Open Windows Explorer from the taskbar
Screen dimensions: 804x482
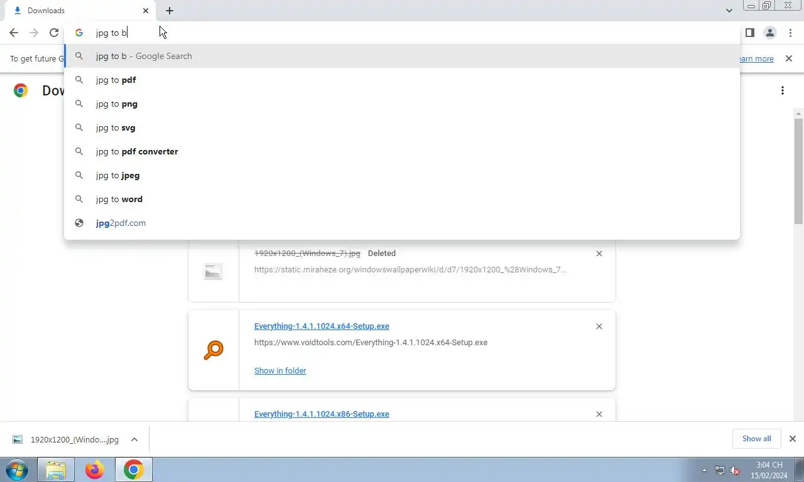(56, 469)
